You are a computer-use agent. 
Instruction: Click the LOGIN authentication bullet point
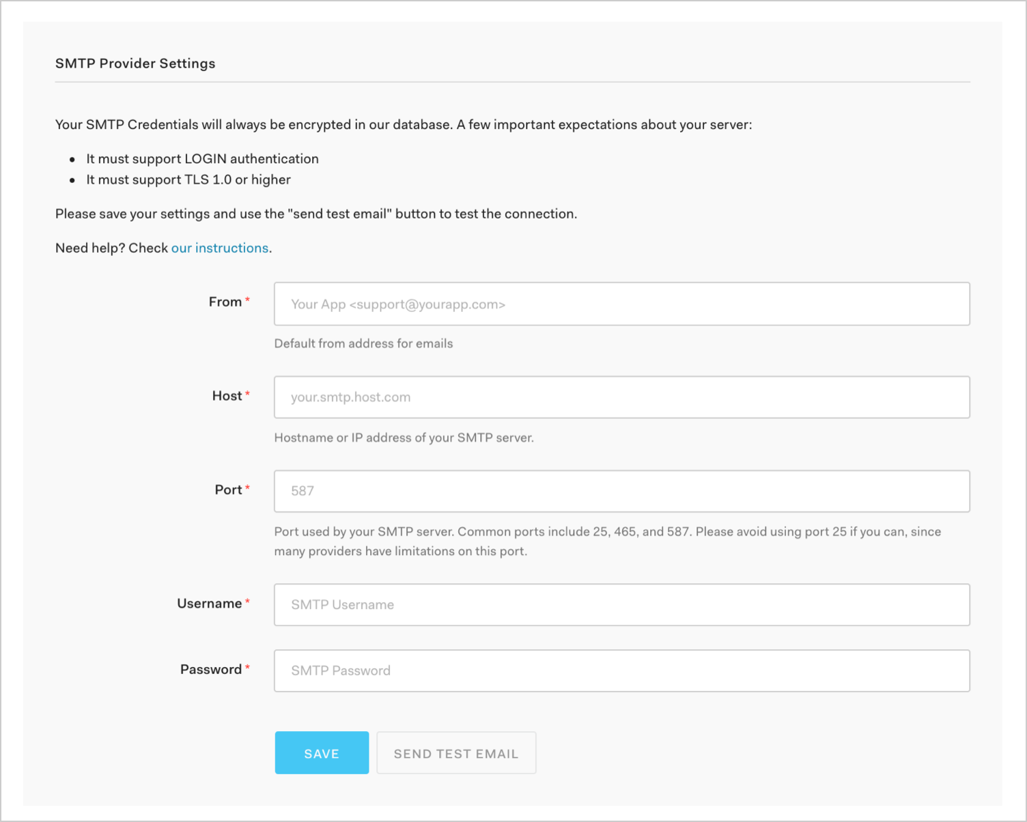coord(202,158)
